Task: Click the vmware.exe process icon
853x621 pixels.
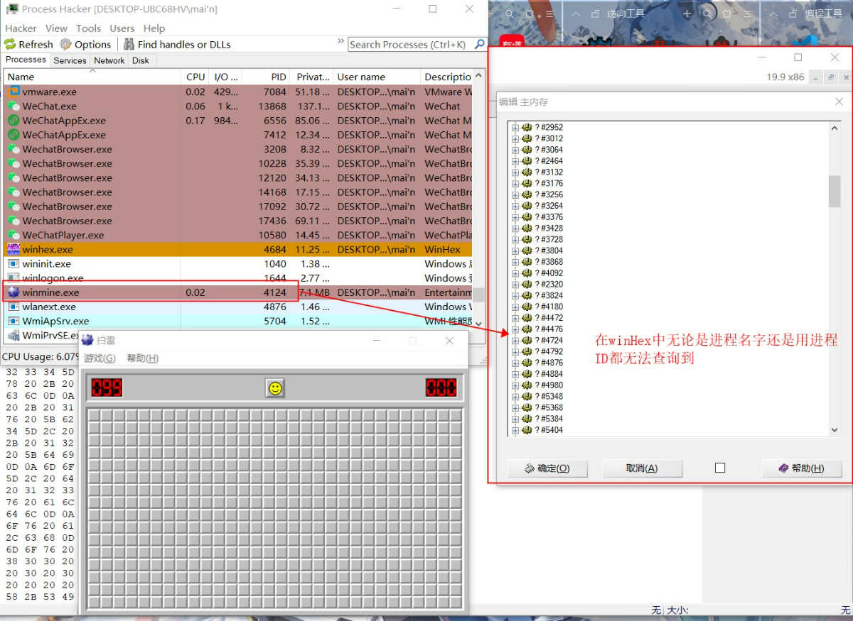Action: tap(13, 92)
